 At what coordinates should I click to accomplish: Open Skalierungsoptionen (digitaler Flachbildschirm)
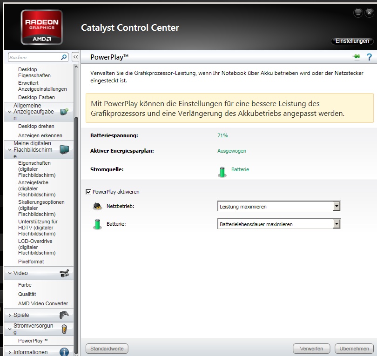(x=41, y=208)
